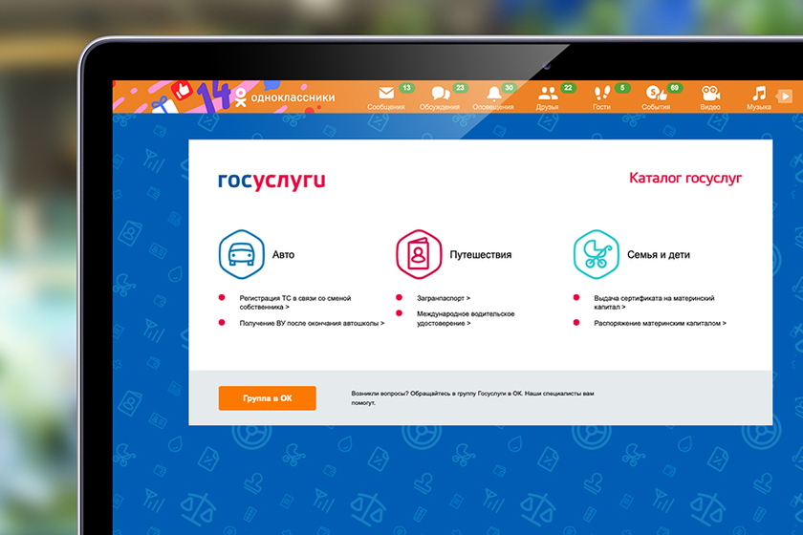The width and height of the screenshot is (803, 535).
Task: Click Распоряжение материнским капиталом link
Action: point(660,324)
